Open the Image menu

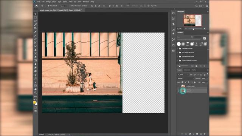tap(48, 2)
